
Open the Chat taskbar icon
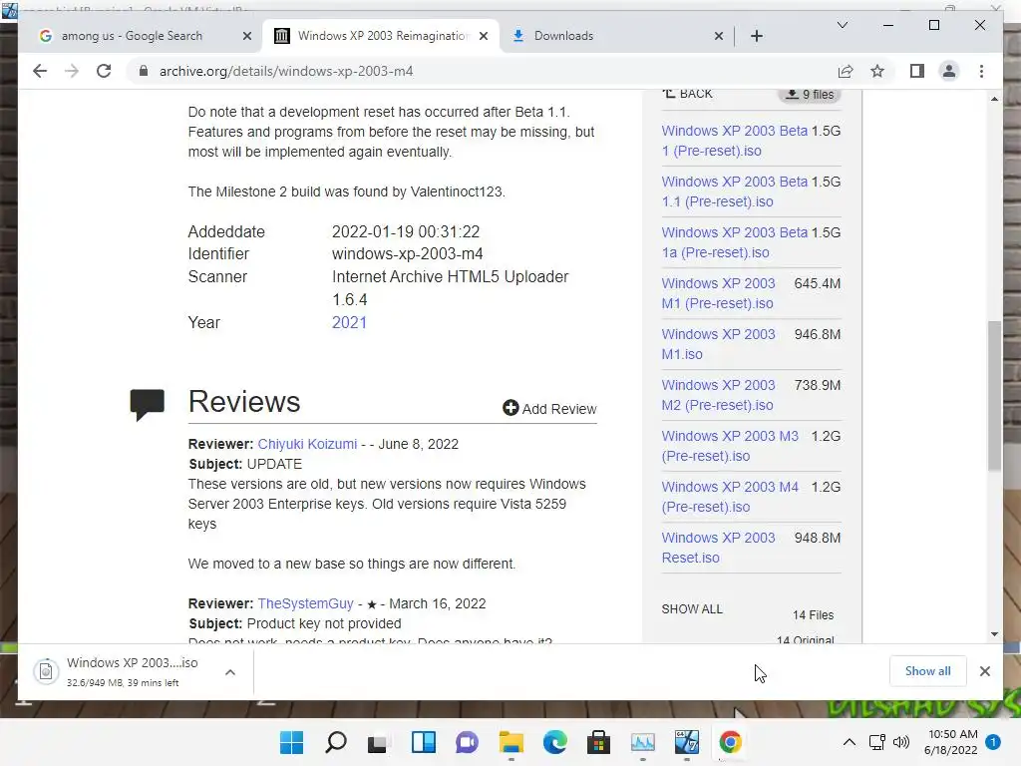(x=467, y=742)
